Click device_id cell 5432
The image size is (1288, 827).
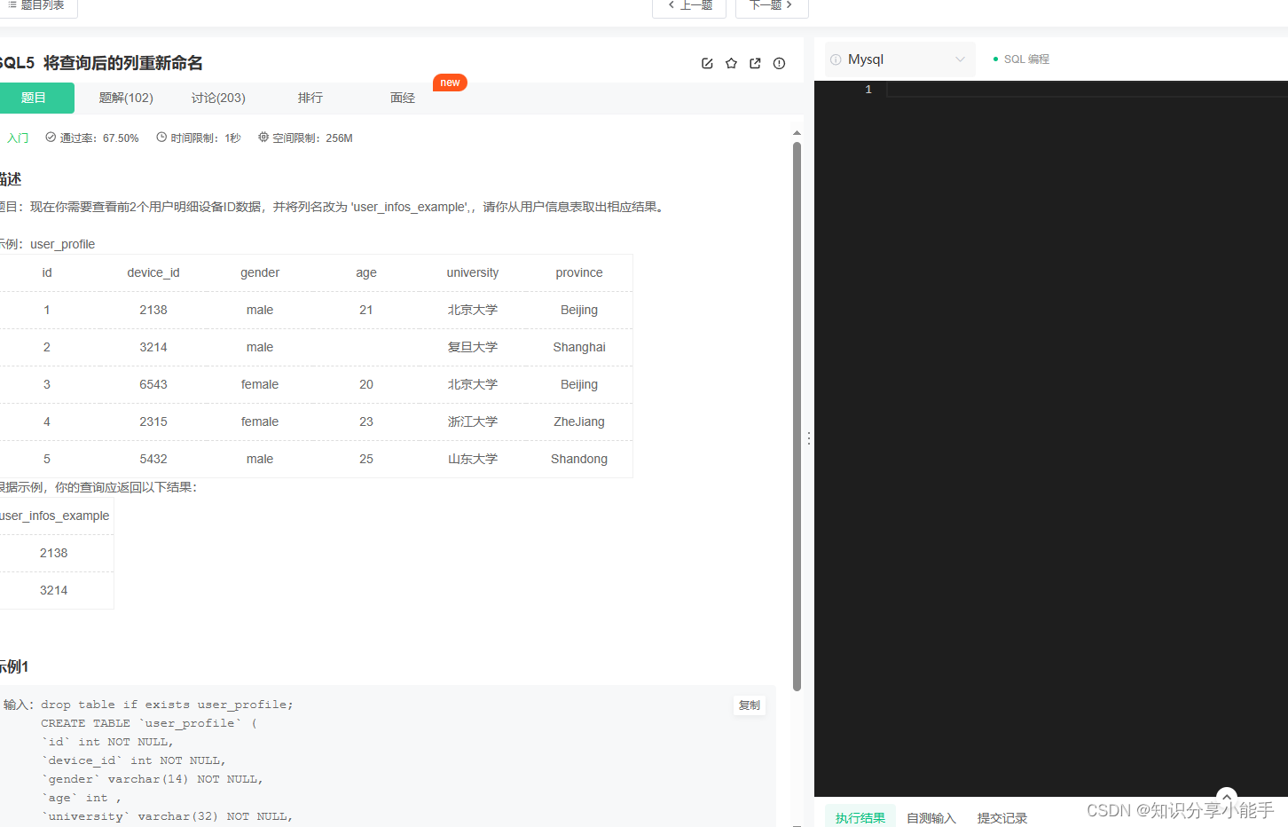click(x=153, y=459)
